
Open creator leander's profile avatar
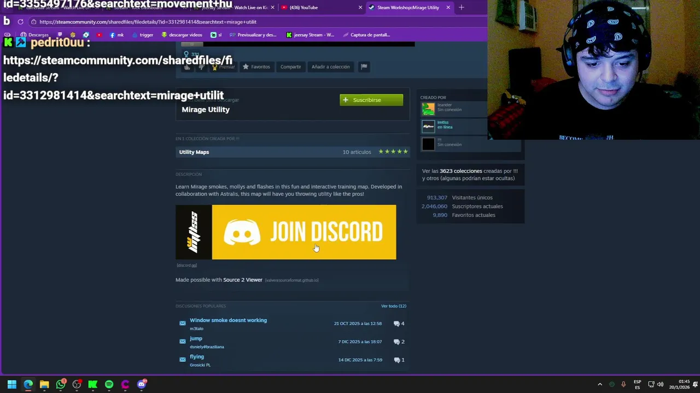(x=428, y=109)
